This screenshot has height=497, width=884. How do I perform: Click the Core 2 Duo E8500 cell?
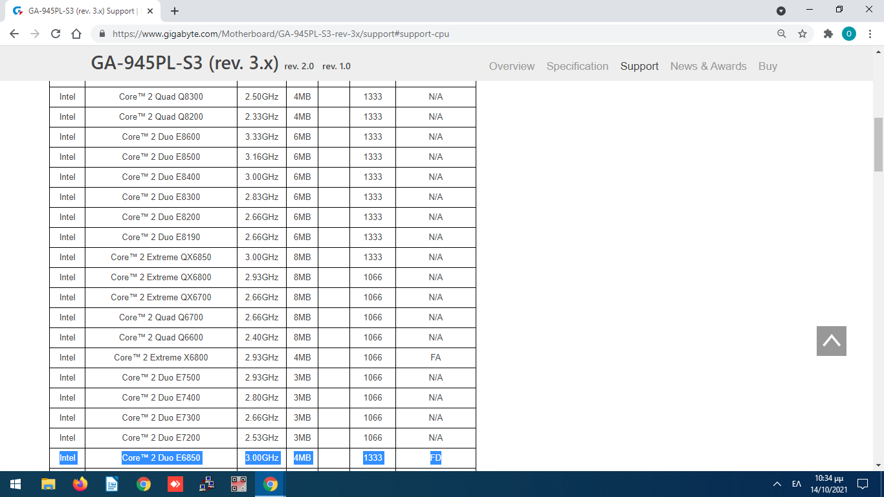click(161, 157)
